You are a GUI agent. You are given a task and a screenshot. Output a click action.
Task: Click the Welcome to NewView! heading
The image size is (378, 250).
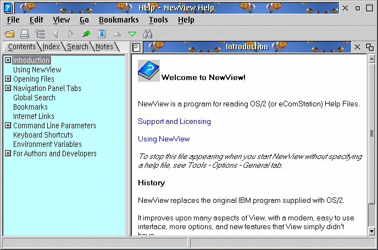(x=203, y=77)
